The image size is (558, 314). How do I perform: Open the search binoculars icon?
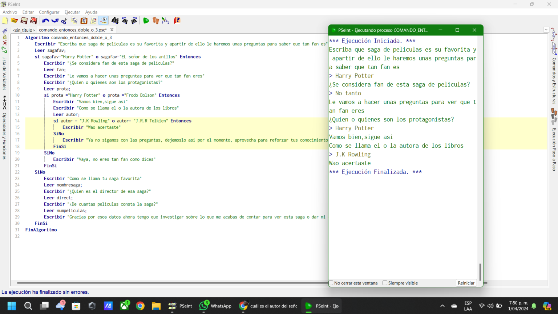click(115, 20)
